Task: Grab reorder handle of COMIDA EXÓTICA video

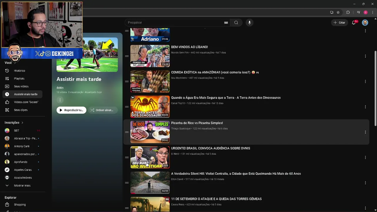Action: 127,82
